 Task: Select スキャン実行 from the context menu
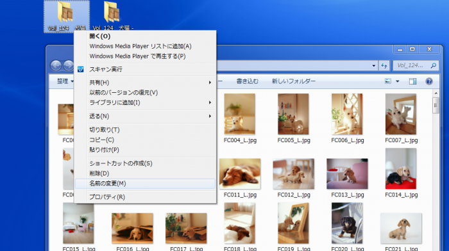[x=146, y=69]
